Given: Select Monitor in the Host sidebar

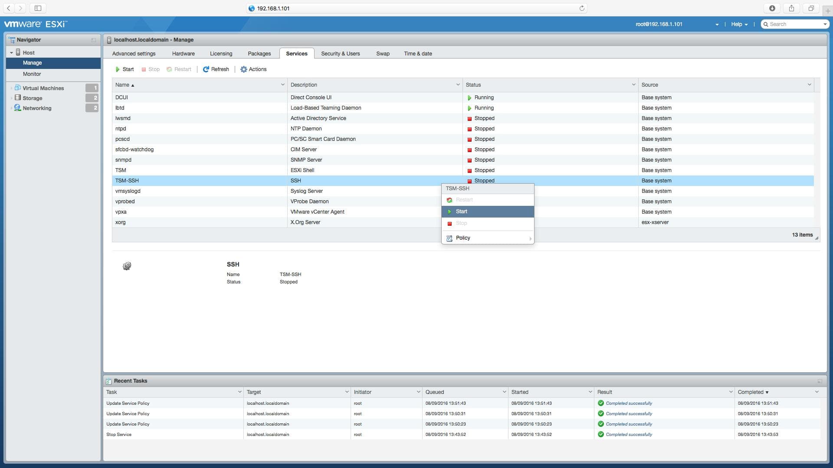Looking at the screenshot, I should 32,74.
